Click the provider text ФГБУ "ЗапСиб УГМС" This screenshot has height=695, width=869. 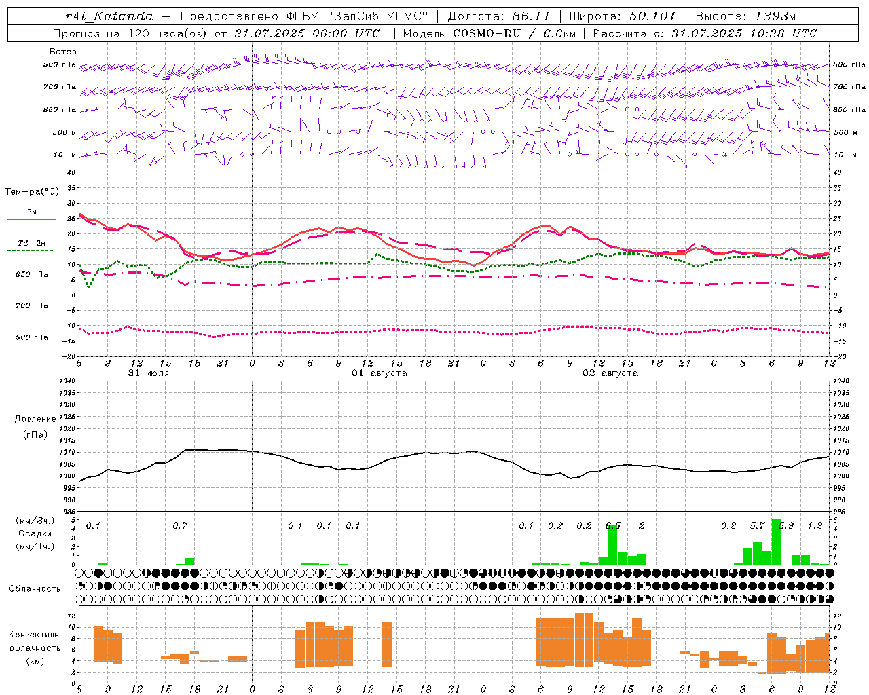pos(358,16)
